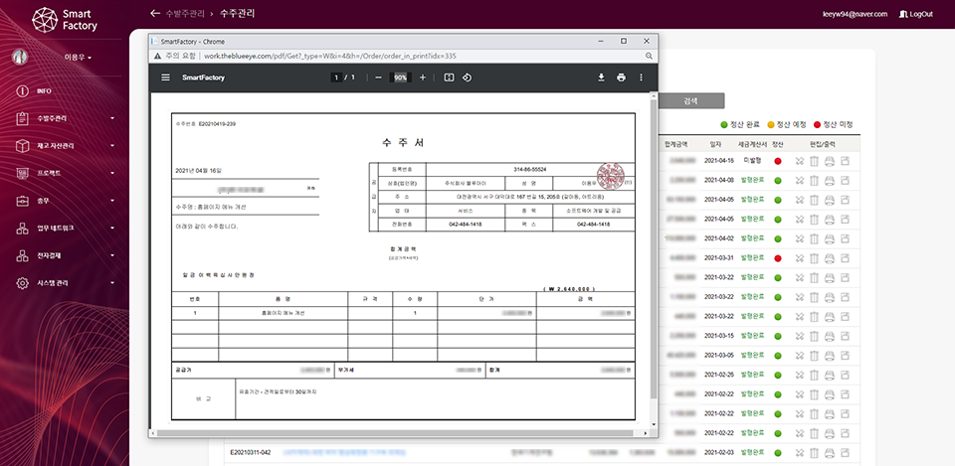The image size is (955, 466).
Task: Click fit-to-page icon in PDF toolbar
Action: (449, 78)
